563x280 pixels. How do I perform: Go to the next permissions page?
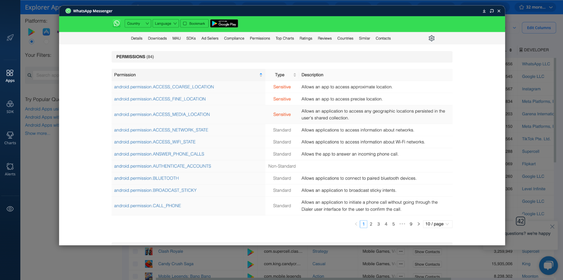point(419,224)
